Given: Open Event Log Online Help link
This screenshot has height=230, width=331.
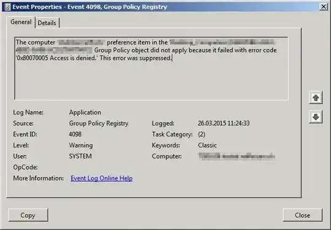Looking at the screenshot, I should [x=102, y=178].
